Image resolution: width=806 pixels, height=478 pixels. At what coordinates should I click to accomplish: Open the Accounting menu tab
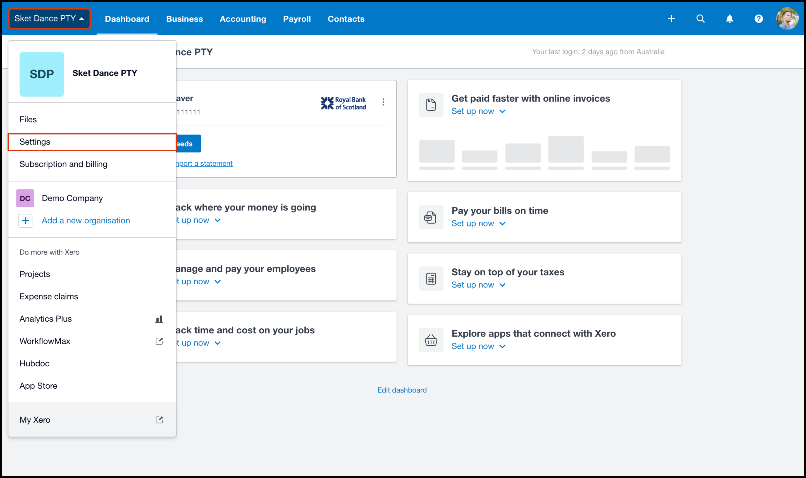tap(243, 19)
